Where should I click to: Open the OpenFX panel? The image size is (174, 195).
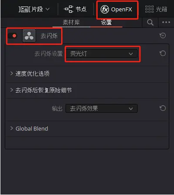(x=116, y=10)
